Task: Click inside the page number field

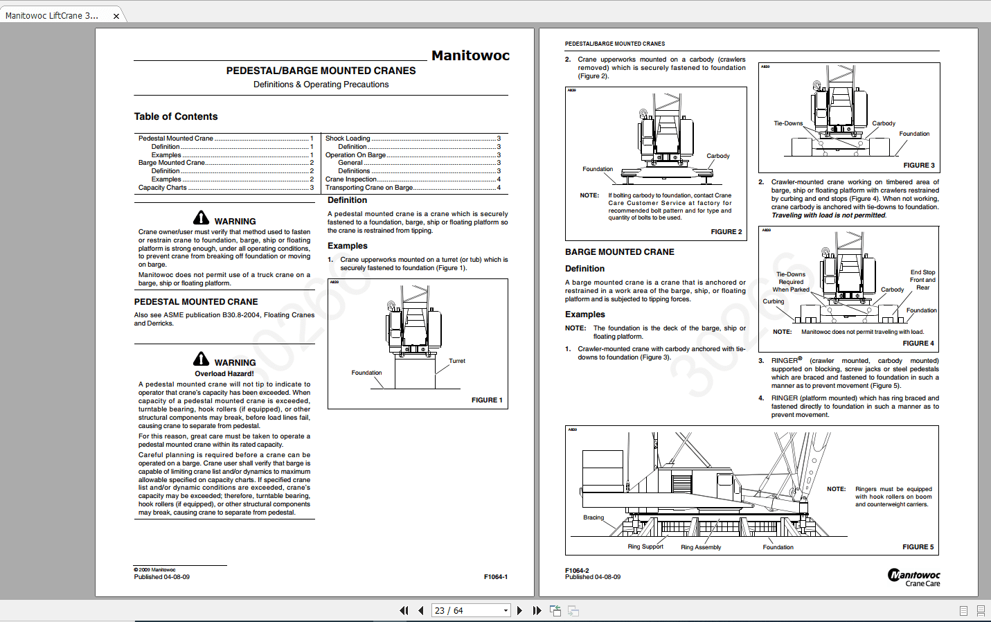Action: (461, 610)
